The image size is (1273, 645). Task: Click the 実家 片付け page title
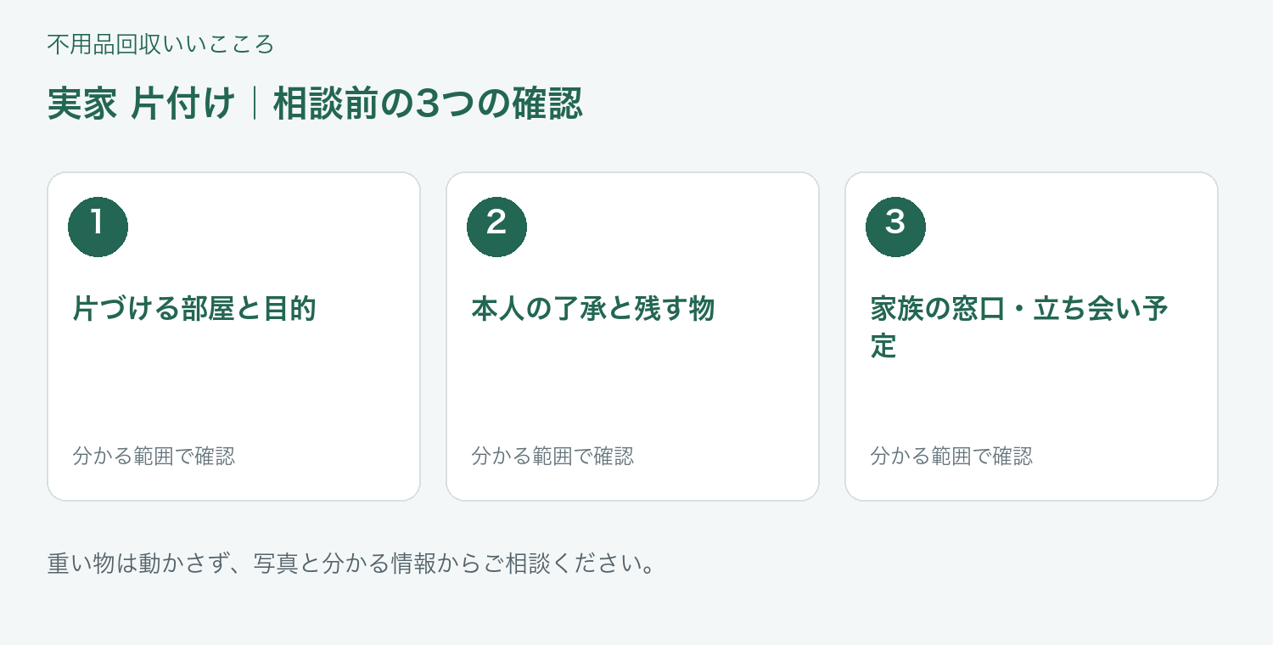(x=141, y=104)
